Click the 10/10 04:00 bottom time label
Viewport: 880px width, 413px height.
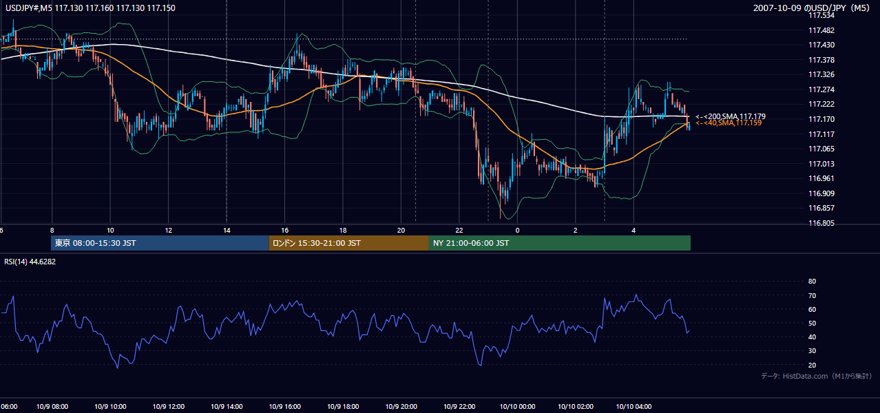[634, 407]
